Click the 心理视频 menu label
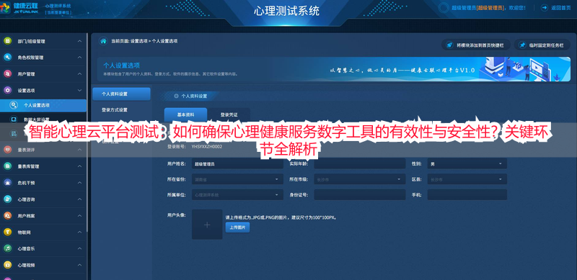Image resolution: width=577 pixels, height=280 pixels. pos(25,265)
